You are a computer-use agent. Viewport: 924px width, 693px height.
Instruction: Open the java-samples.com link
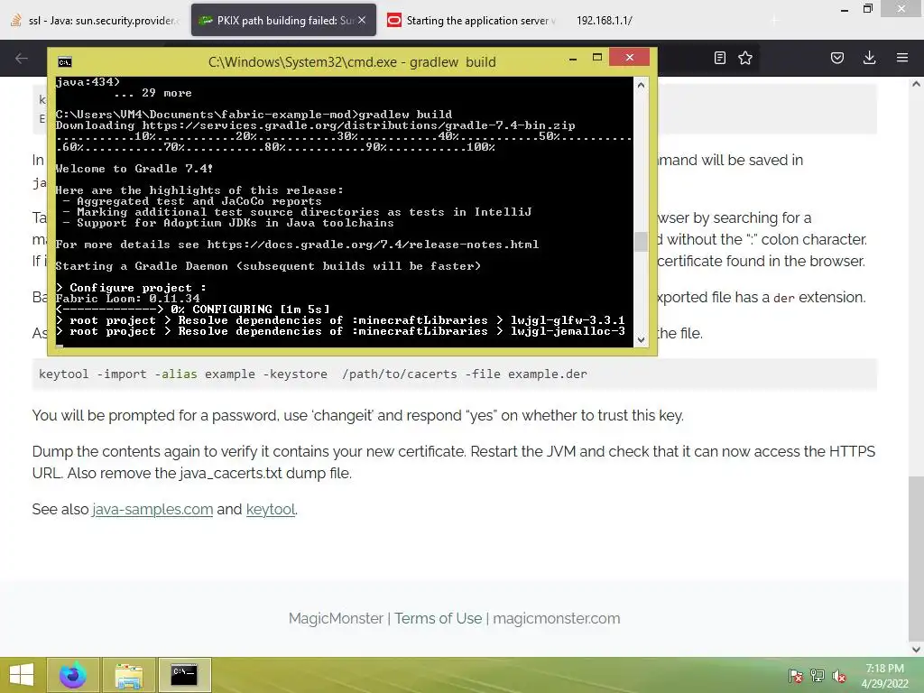click(x=152, y=509)
